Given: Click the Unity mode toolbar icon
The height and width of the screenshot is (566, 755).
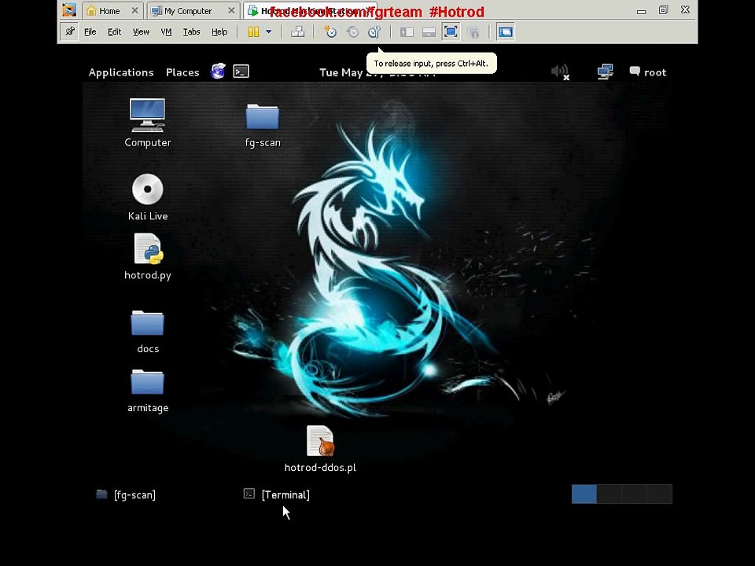Looking at the screenshot, I should pos(473,32).
